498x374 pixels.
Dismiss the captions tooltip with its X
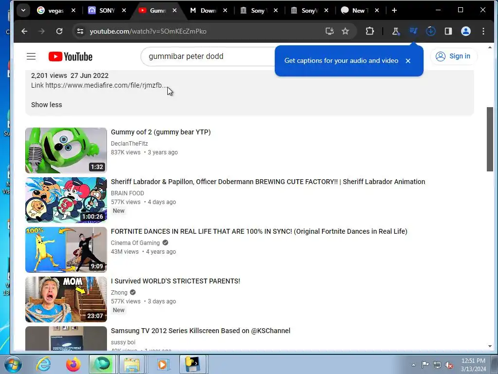click(408, 61)
